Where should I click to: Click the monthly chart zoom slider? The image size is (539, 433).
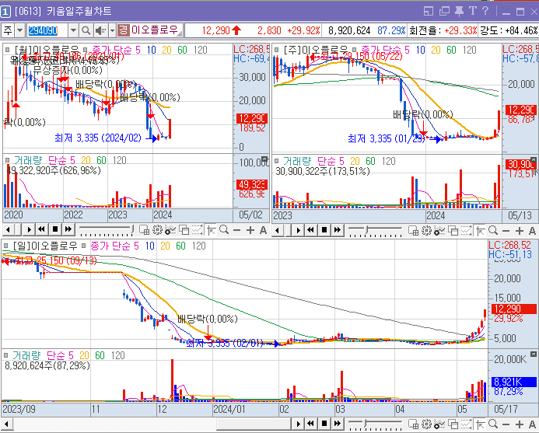pyautogui.click(x=107, y=230)
